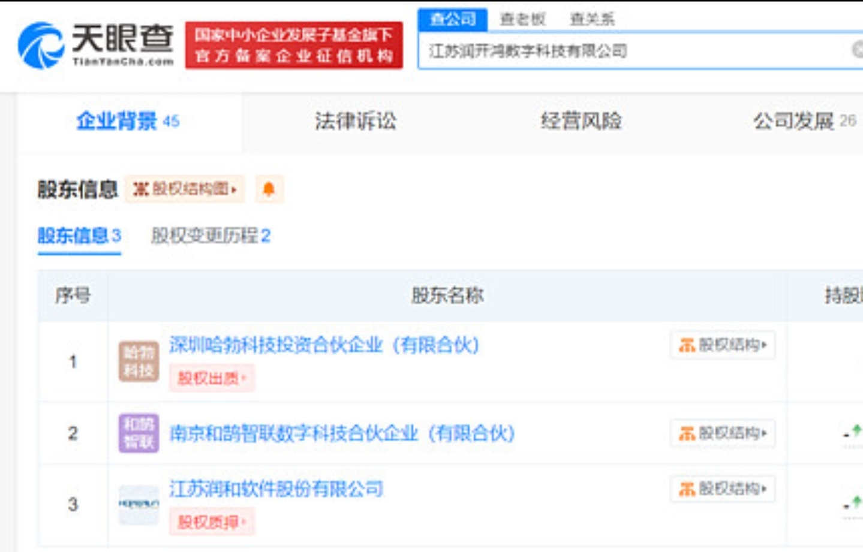
Task: Select the 股权变更历程 2 sub-tab
Action: pyautogui.click(x=211, y=236)
